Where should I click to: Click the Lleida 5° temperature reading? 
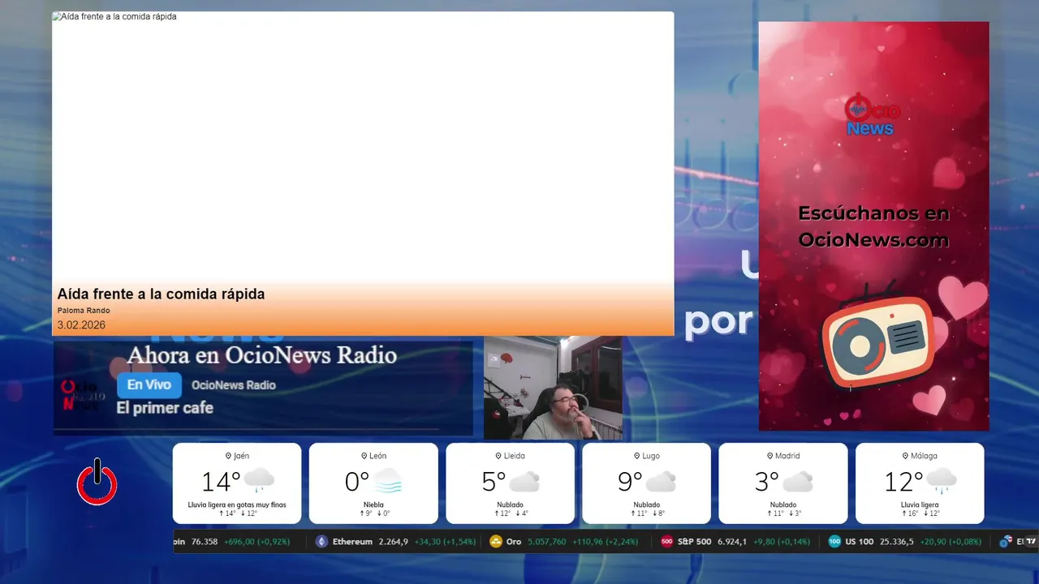click(494, 482)
